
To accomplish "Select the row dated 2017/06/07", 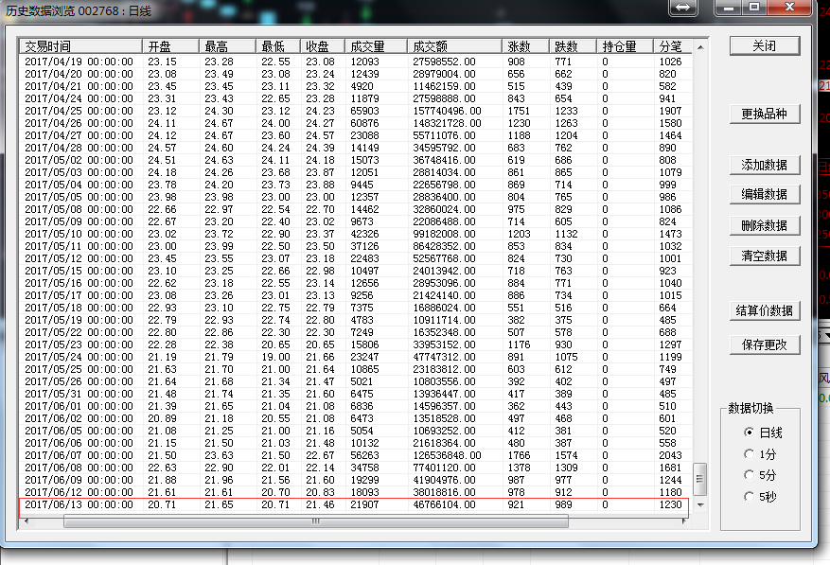I will 354,455.
